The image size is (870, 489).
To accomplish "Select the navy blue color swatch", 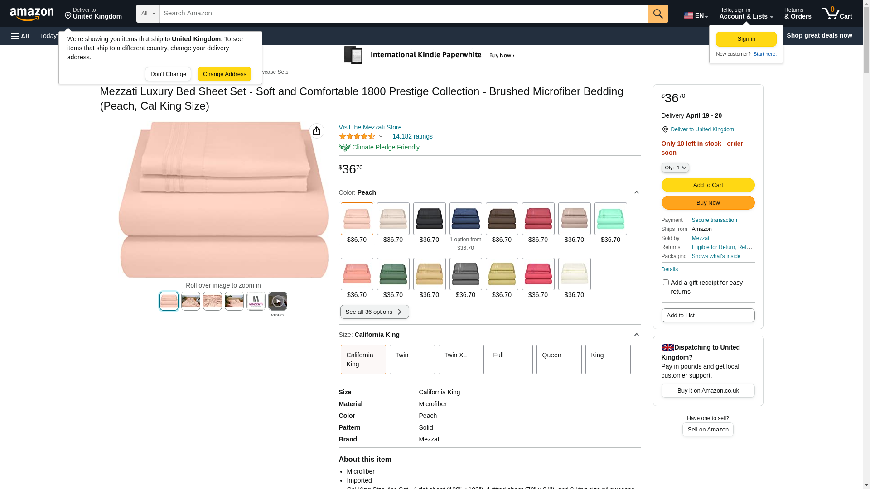I will point(466,219).
